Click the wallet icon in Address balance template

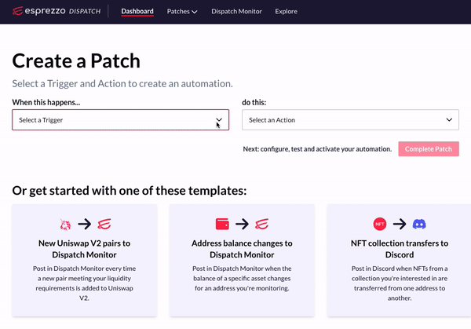point(222,224)
